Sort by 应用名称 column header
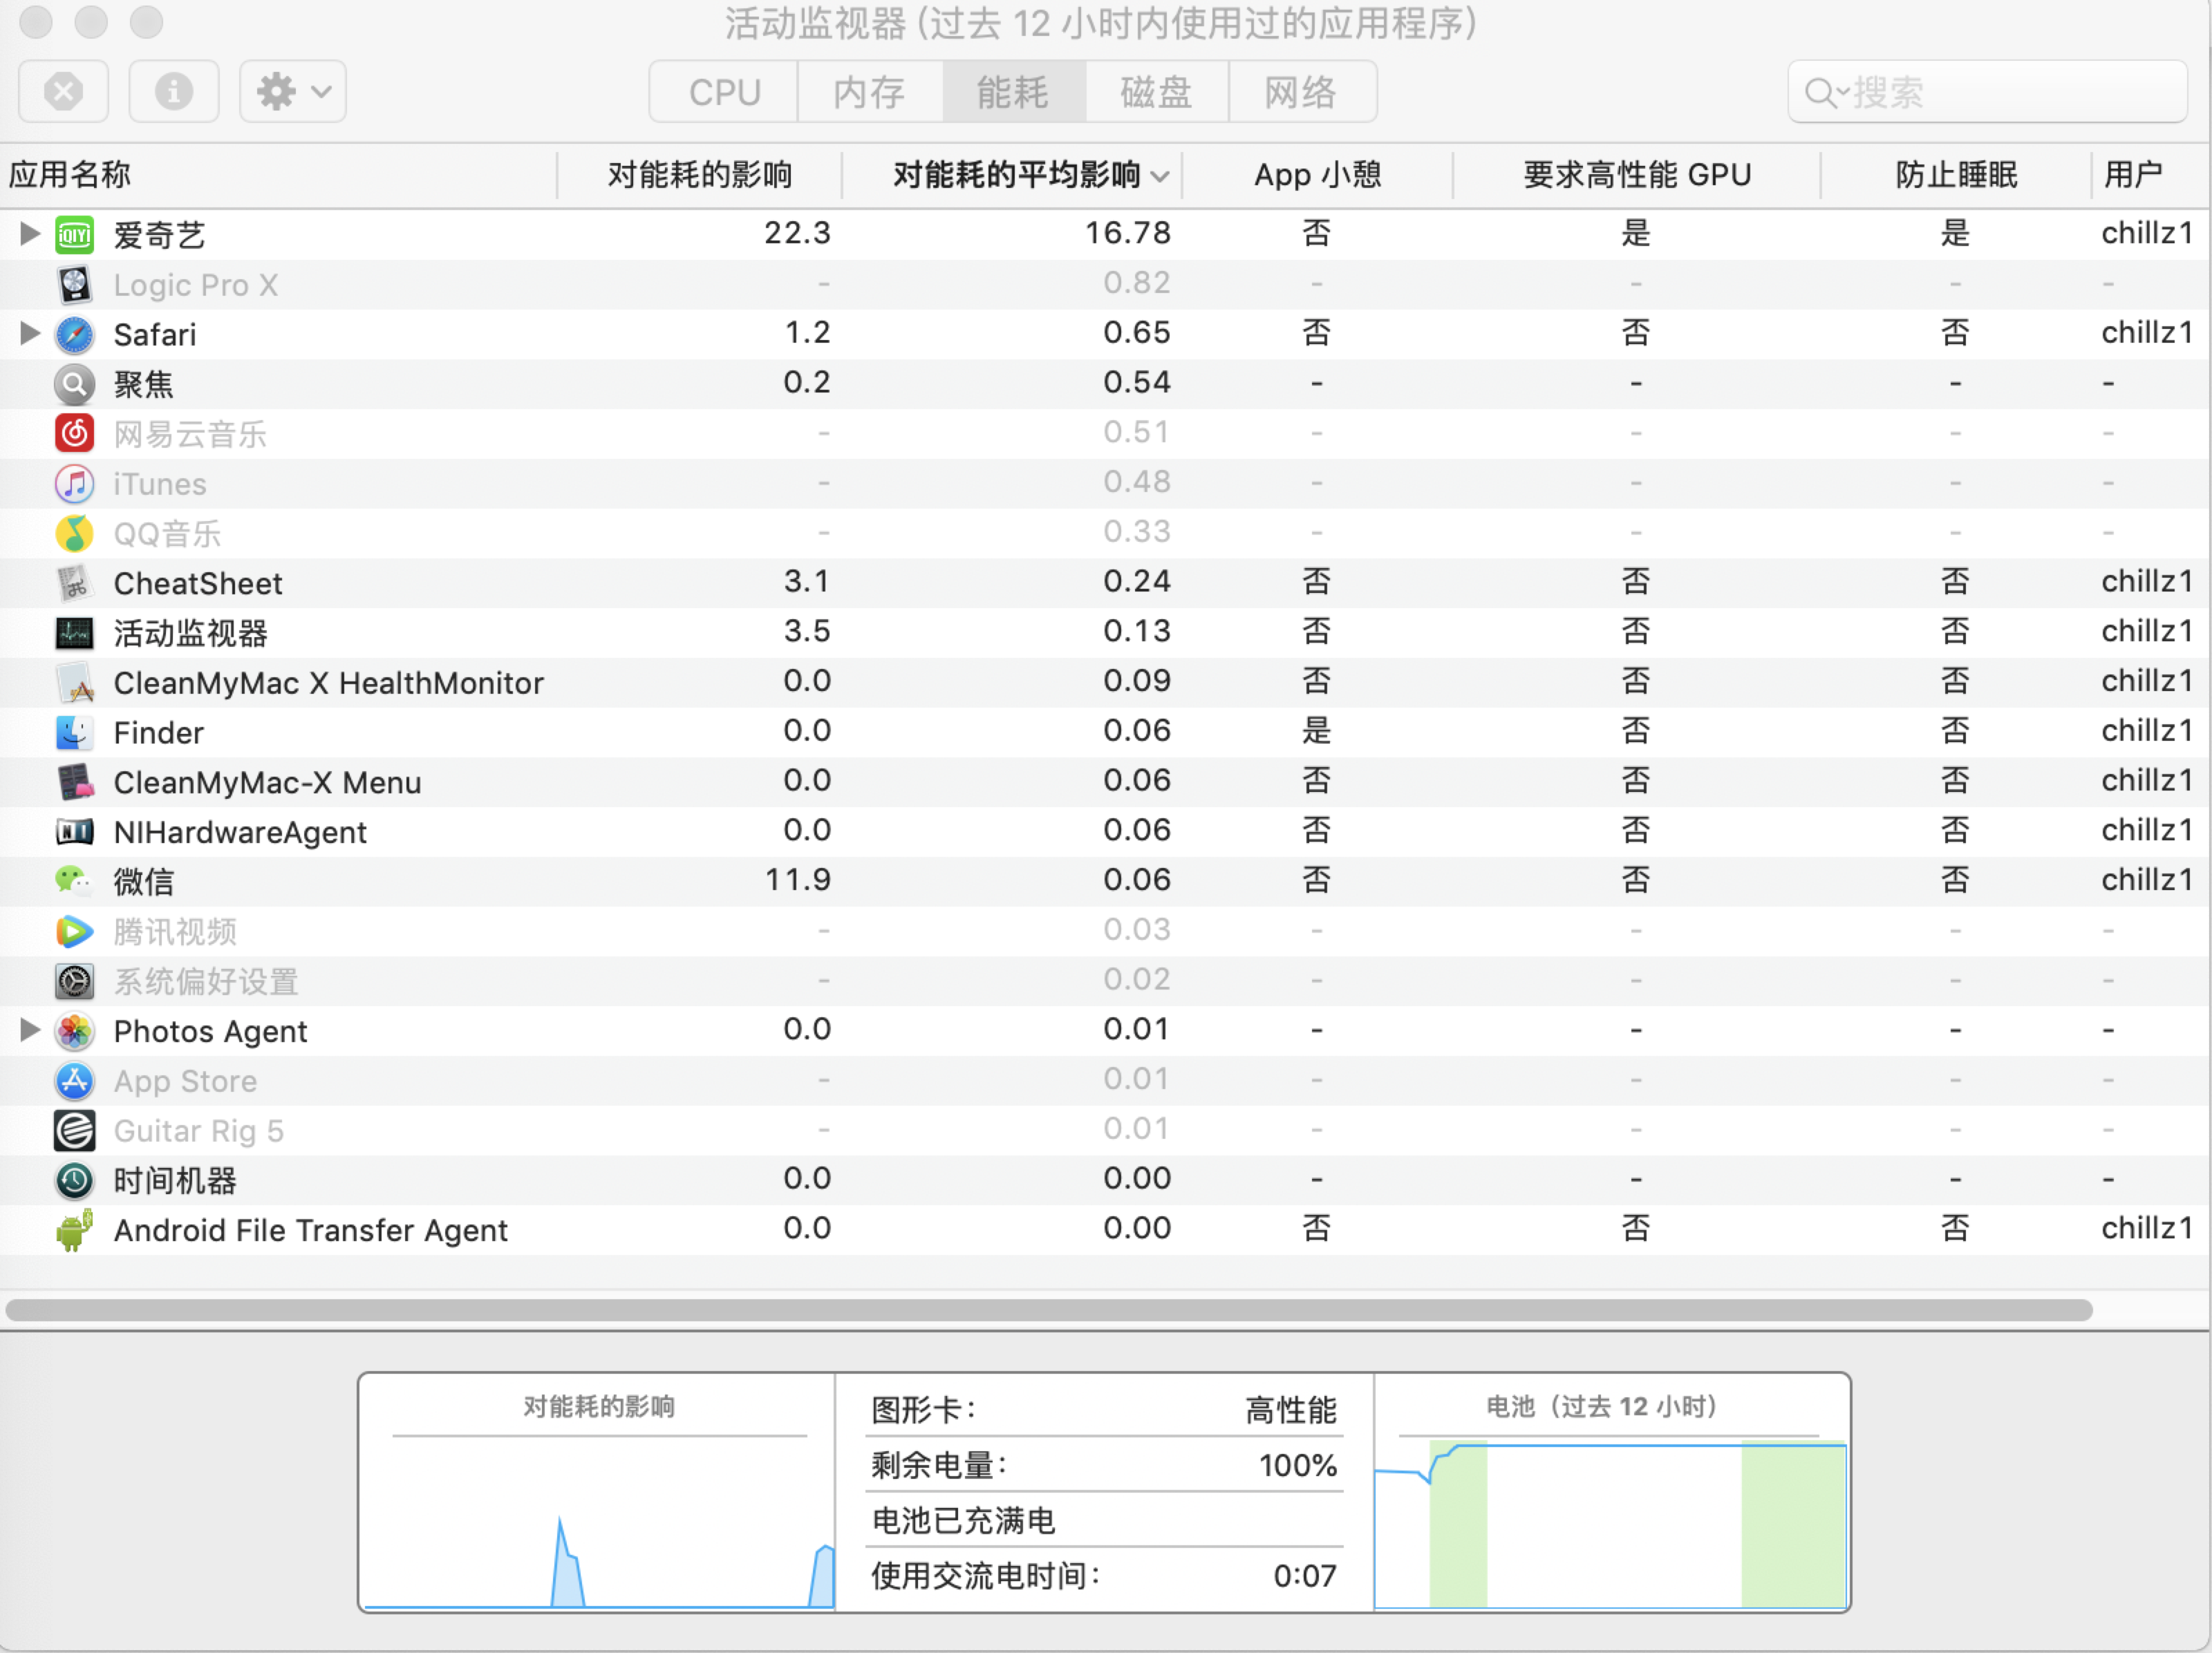The image size is (2212, 1653). click(70, 175)
